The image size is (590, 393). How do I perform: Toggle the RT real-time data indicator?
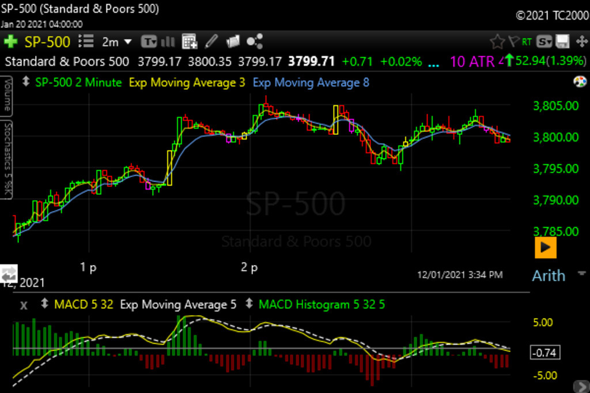pos(527,41)
